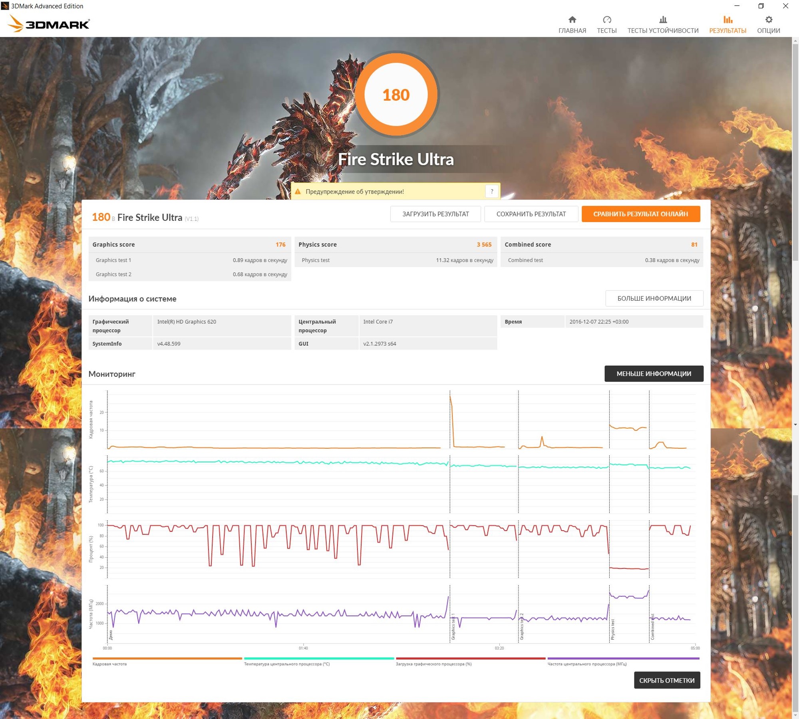Click the Combined test timeline marker
799x719 pixels.
tap(652, 626)
